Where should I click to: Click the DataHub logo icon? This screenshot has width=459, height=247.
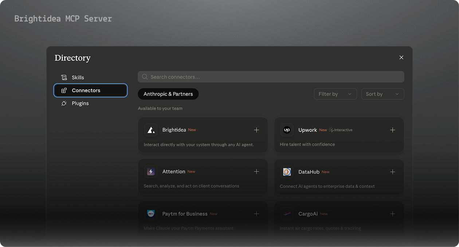[287, 172]
